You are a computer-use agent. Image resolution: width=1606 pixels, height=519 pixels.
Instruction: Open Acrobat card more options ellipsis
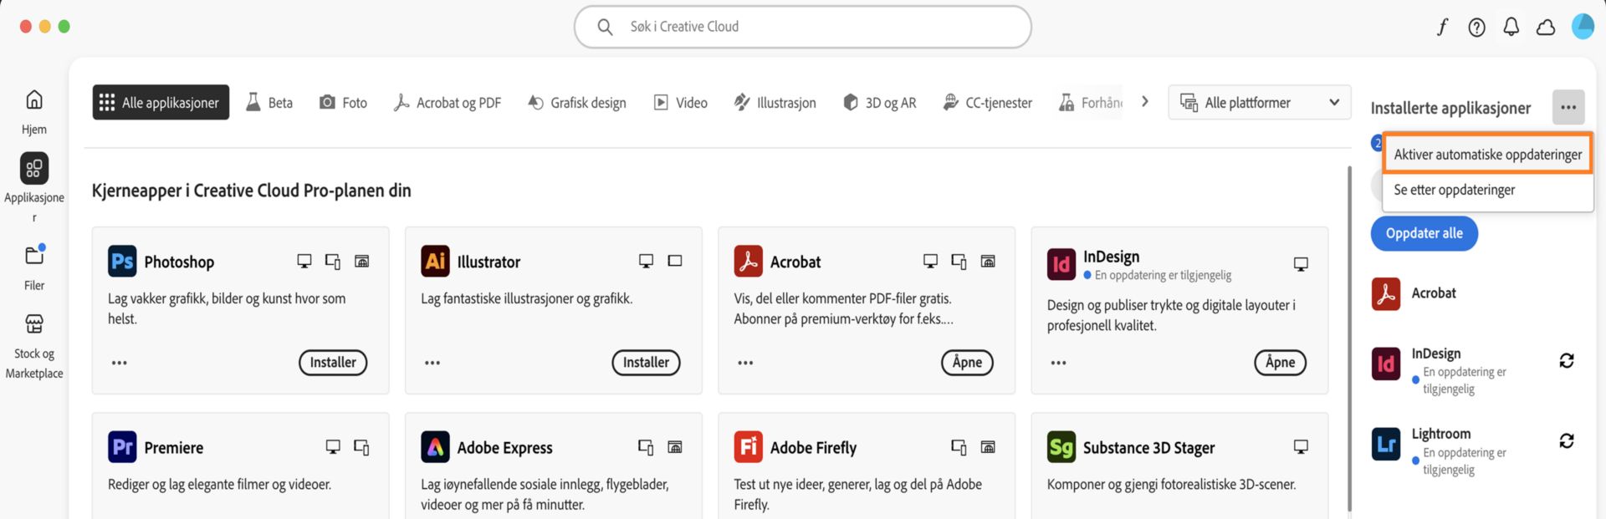click(x=745, y=363)
